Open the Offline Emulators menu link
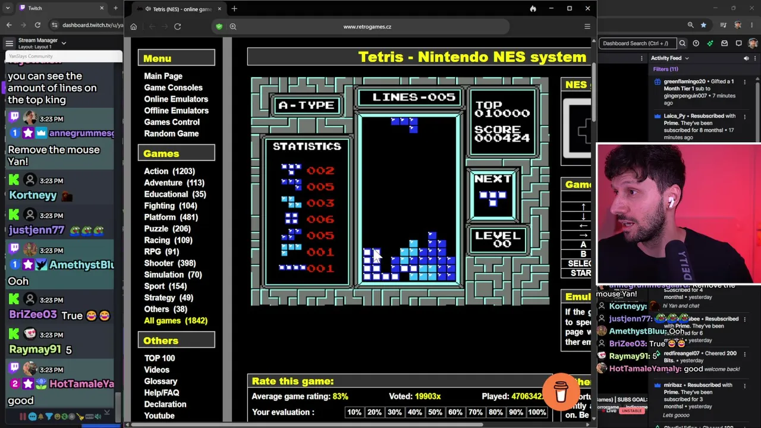This screenshot has width=761, height=428. pyautogui.click(x=176, y=111)
